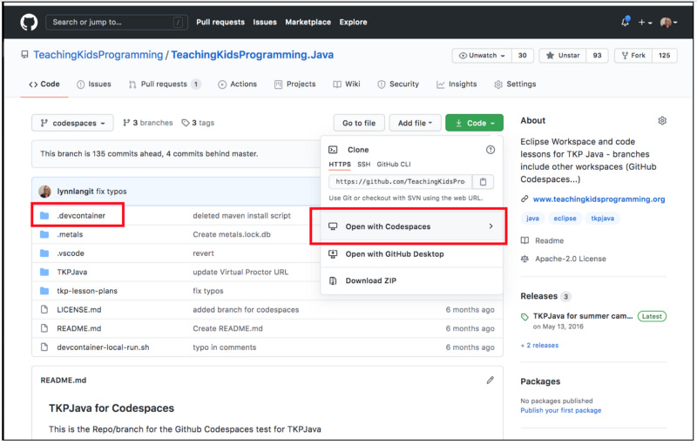Open the Projects tab

pos(295,84)
